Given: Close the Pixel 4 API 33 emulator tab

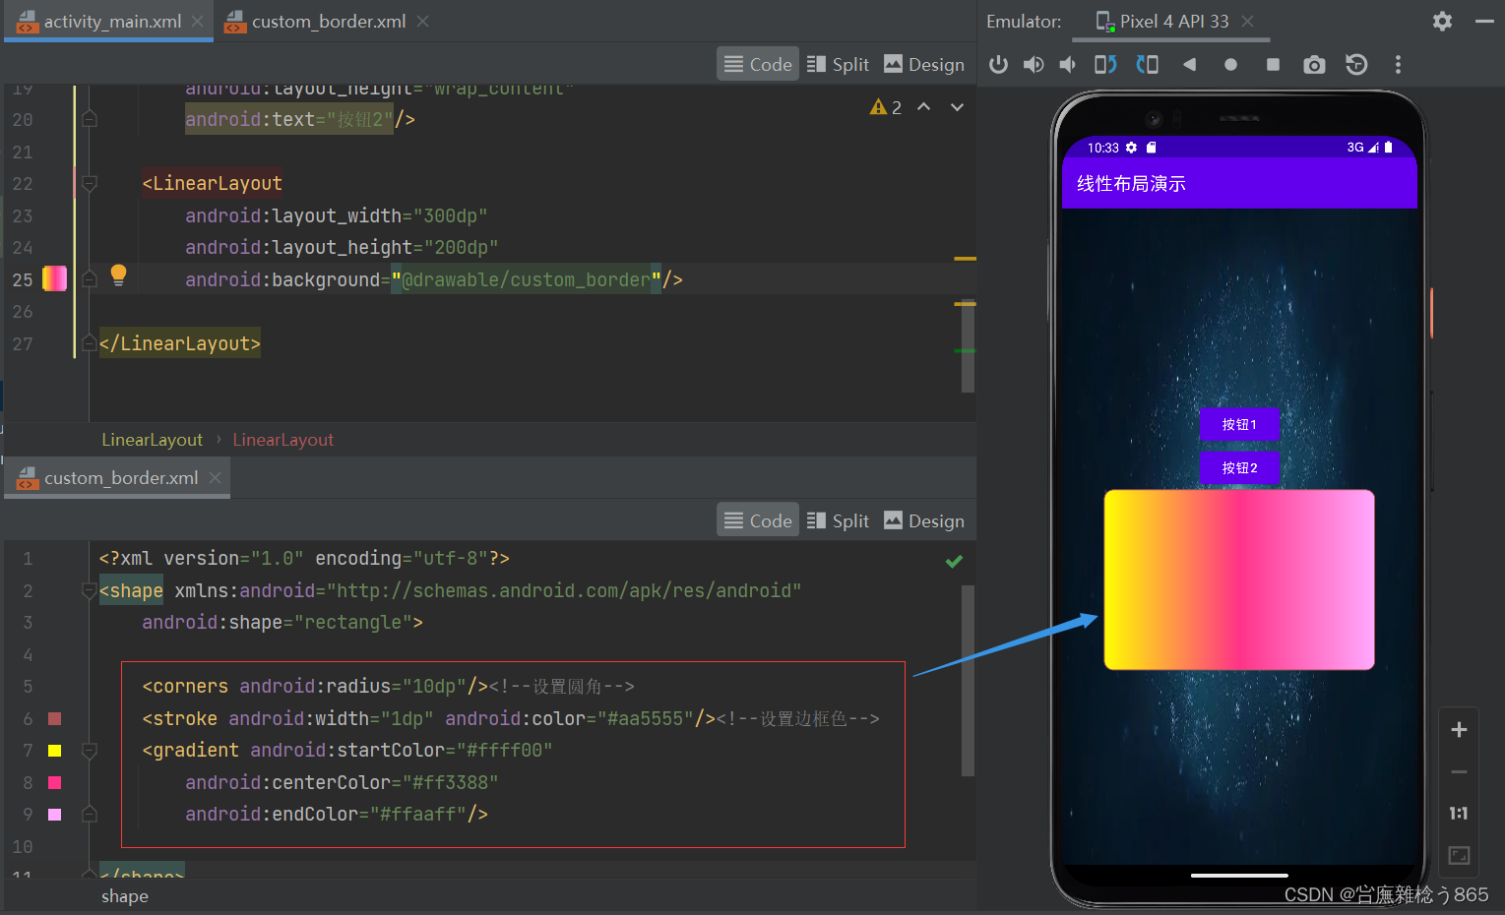Looking at the screenshot, I should click(1247, 21).
